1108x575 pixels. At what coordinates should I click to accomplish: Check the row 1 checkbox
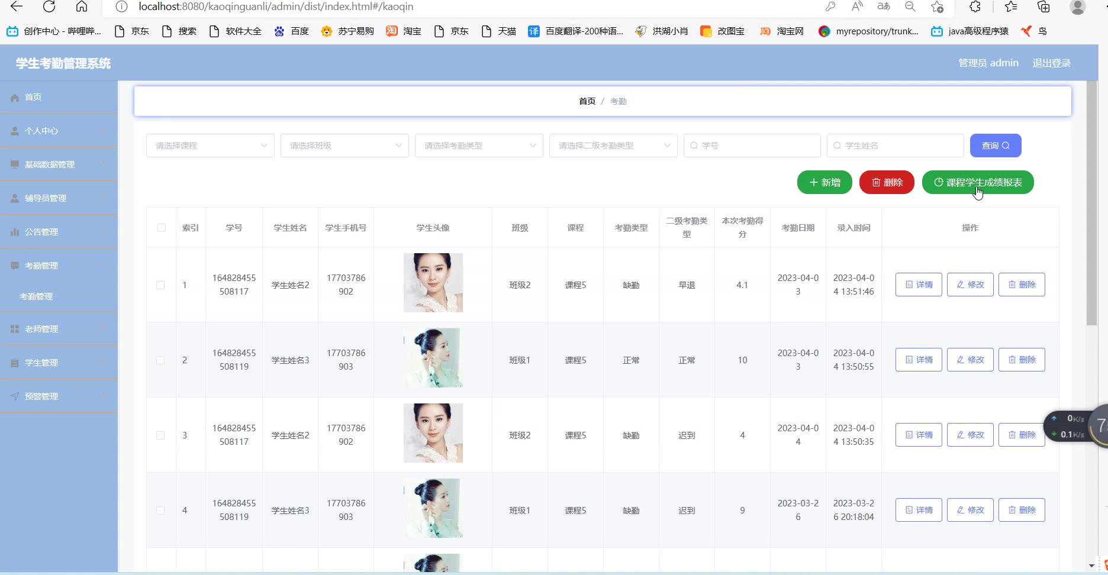pyautogui.click(x=160, y=285)
